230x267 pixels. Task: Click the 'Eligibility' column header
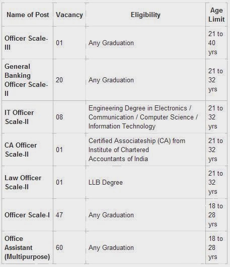pos(145,15)
